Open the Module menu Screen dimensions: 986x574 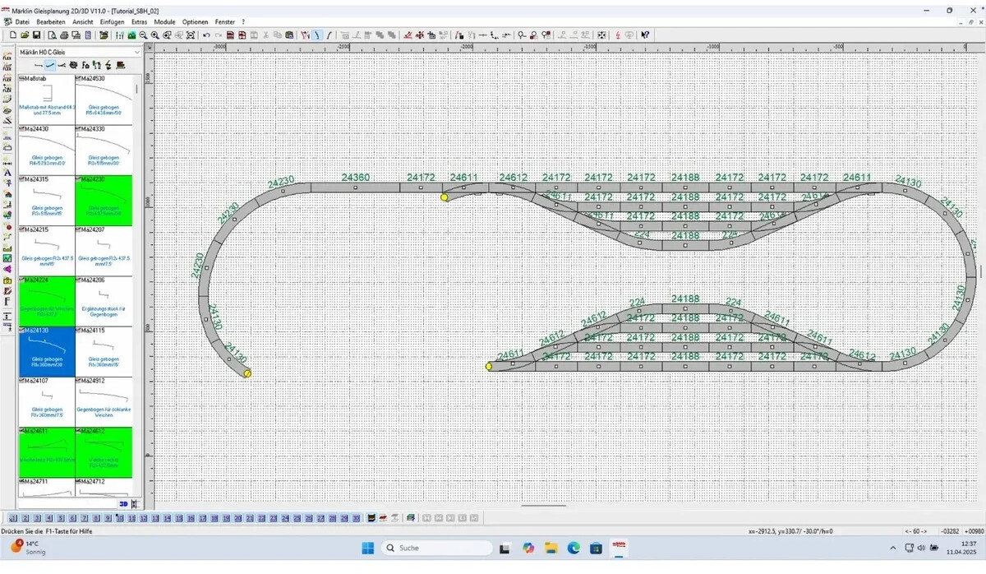[165, 21]
